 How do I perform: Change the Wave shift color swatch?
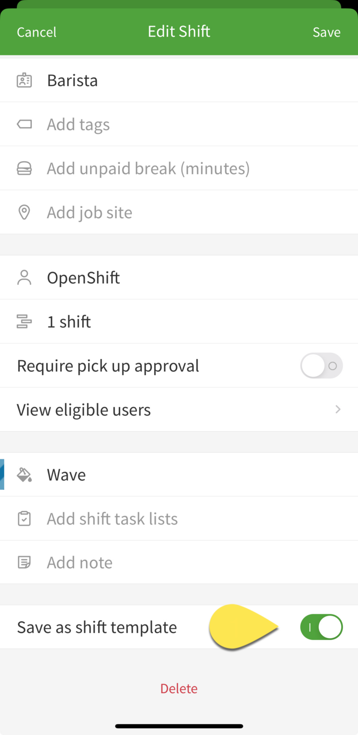coord(66,474)
